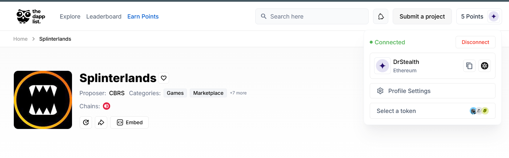Click the Profile Settings gear icon
509x158 pixels.
[380, 91]
